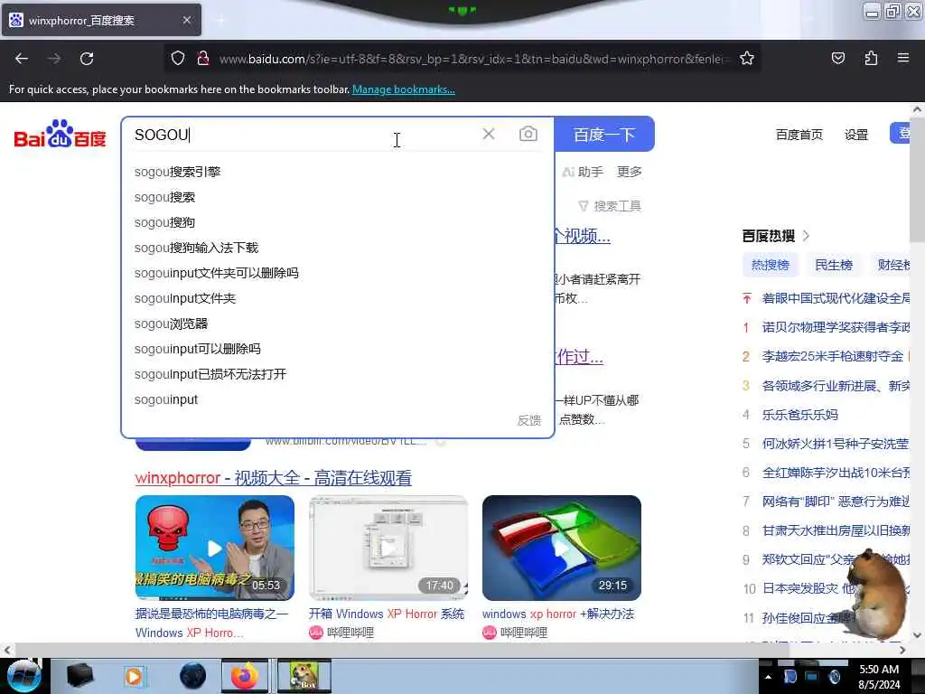This screenshot has height=694, width=925.
Task: Clear the search box with the X icon
Action: pos(489,134)
